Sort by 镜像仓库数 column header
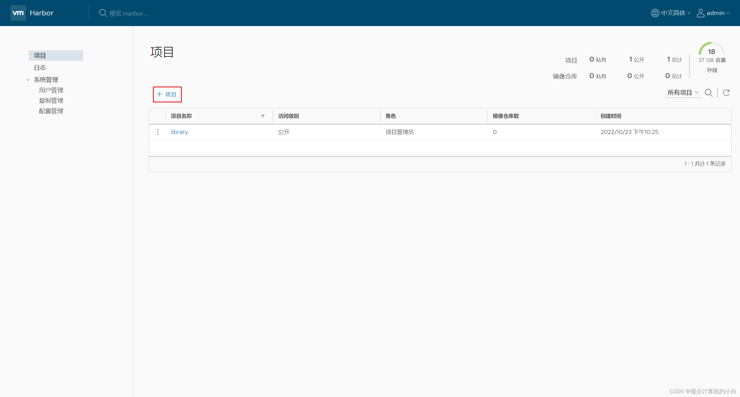Screen dimensions: 740x397 [506, 116]
